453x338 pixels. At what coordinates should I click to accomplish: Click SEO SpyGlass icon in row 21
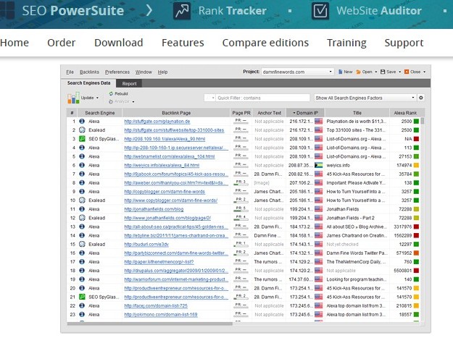point(82,297)
